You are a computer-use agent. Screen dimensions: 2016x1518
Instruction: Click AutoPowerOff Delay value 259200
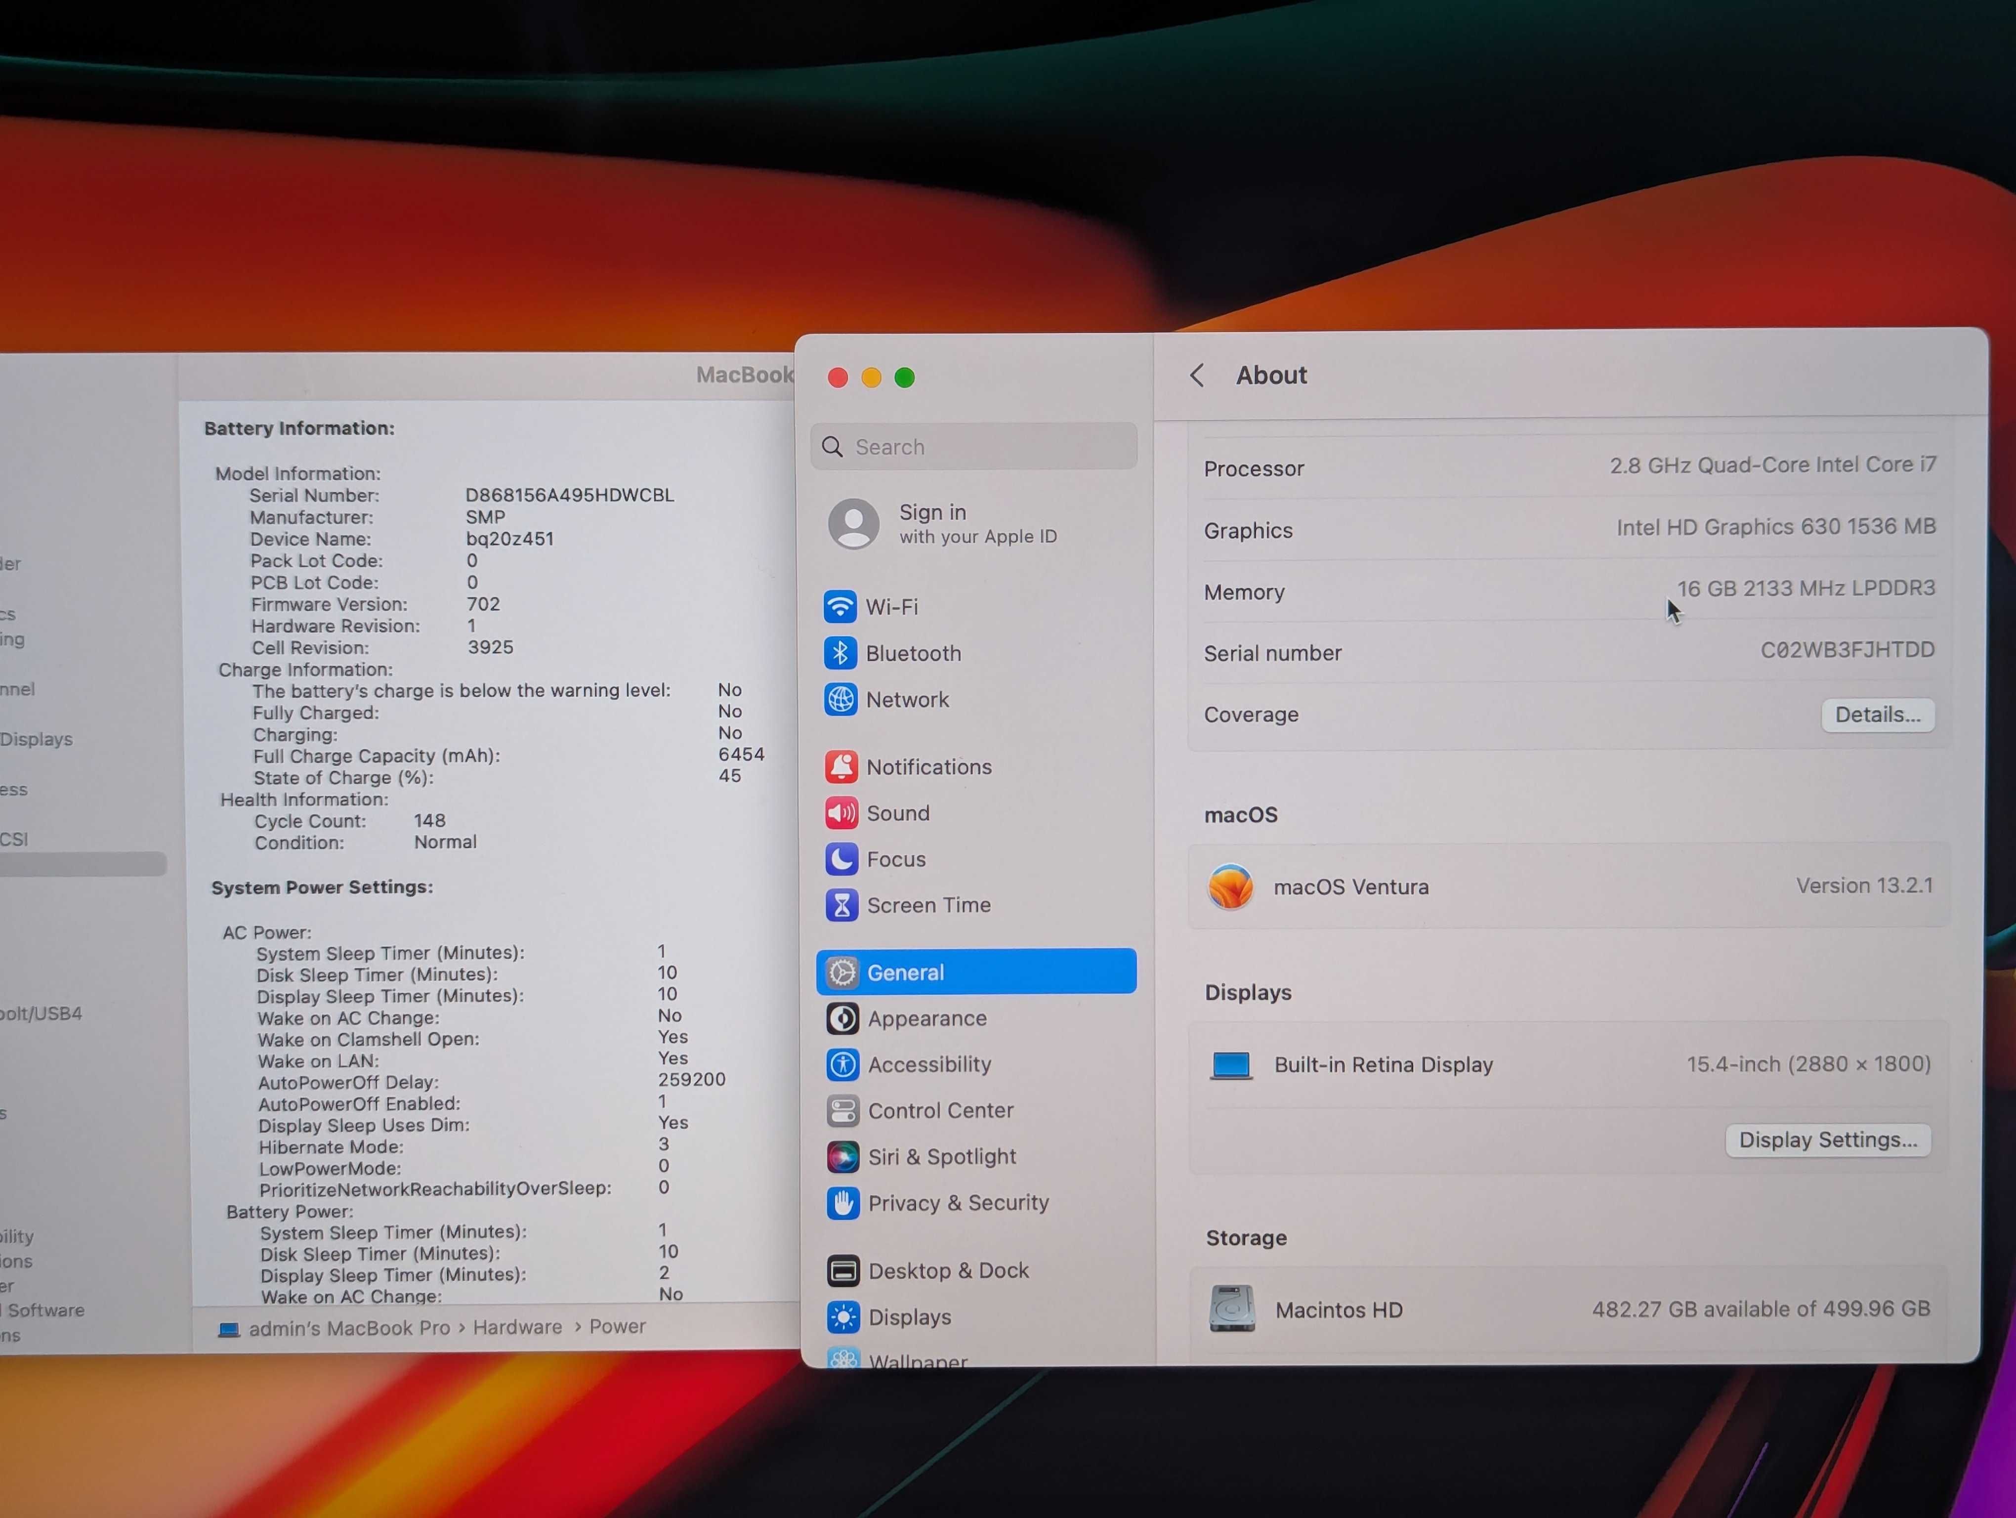click(692, 1079)
